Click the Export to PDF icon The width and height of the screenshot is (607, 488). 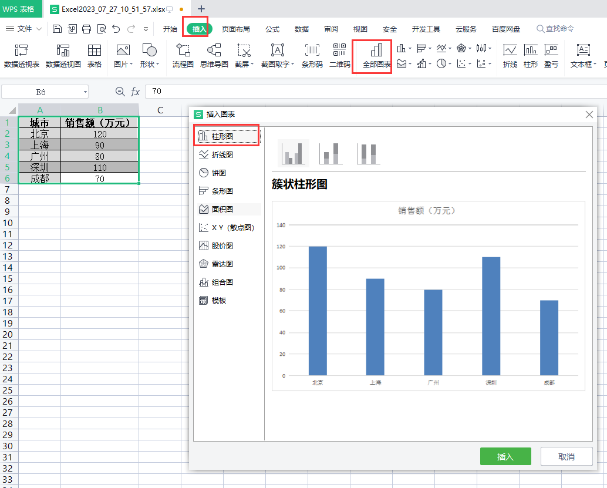(72, 29)
